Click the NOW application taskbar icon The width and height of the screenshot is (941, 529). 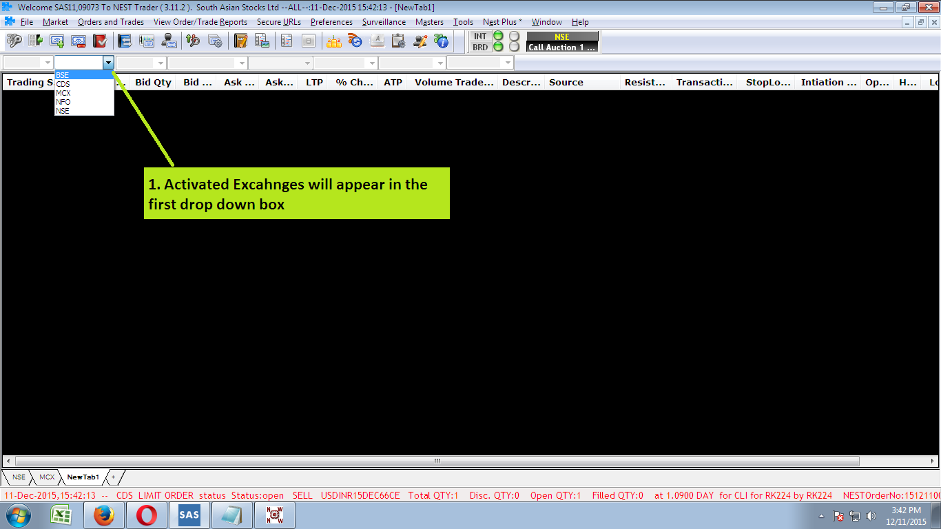coord(275,515)
